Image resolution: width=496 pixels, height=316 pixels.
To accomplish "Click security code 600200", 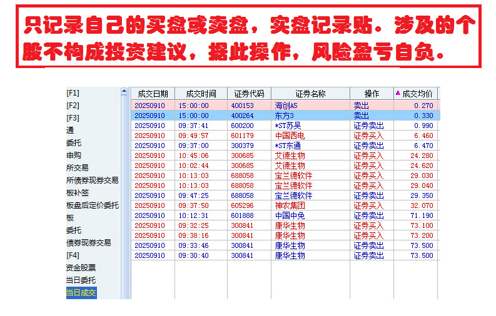I will (x=242, y=126).
